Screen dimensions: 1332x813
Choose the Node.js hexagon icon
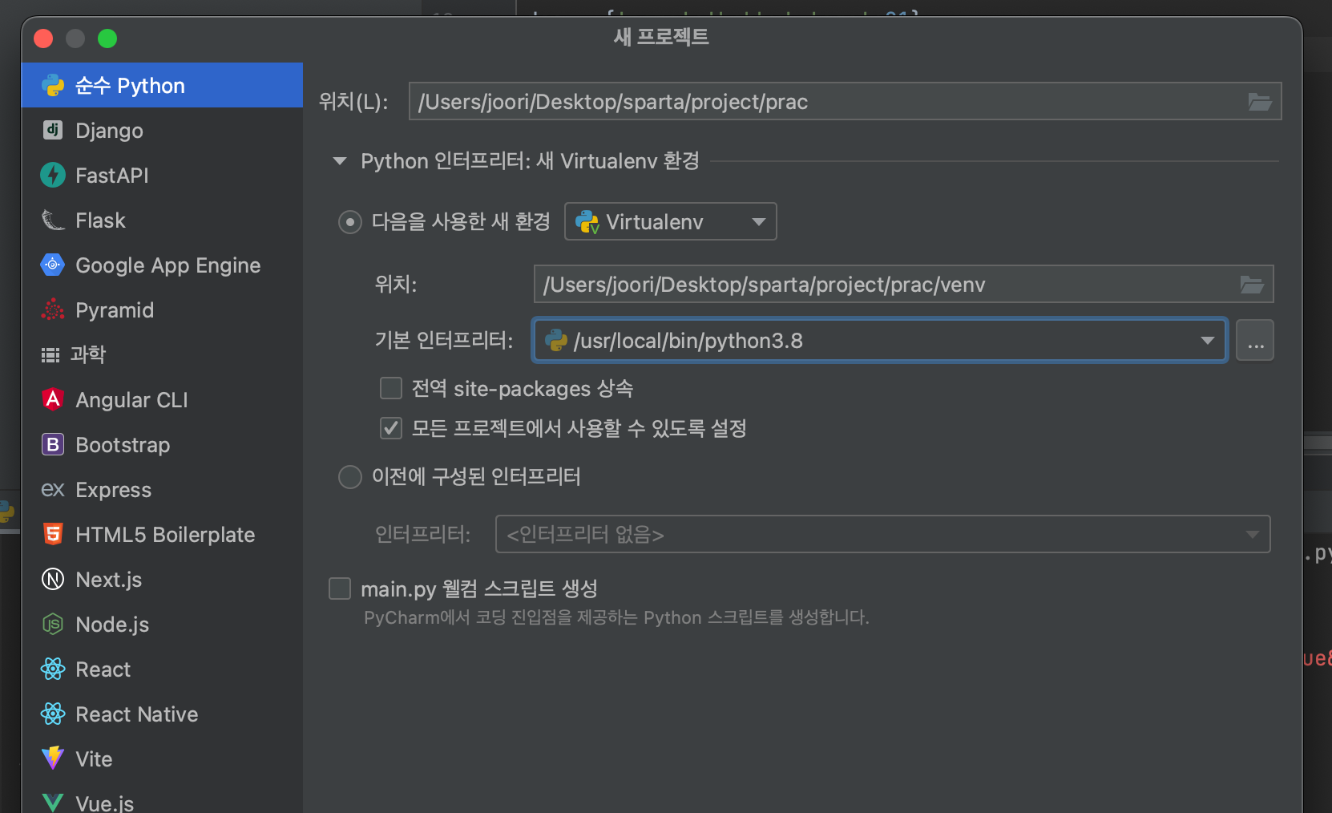(x=53, y=624)
